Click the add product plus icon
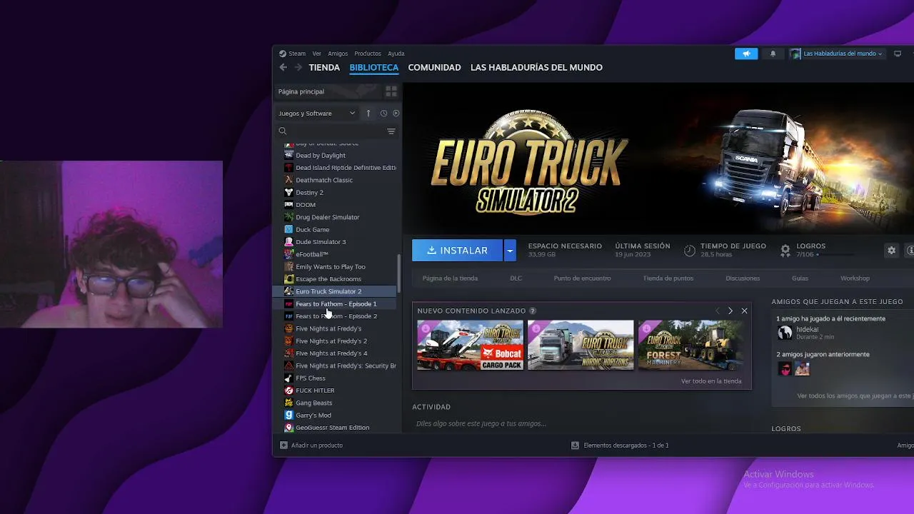 (x=283, y=445)
